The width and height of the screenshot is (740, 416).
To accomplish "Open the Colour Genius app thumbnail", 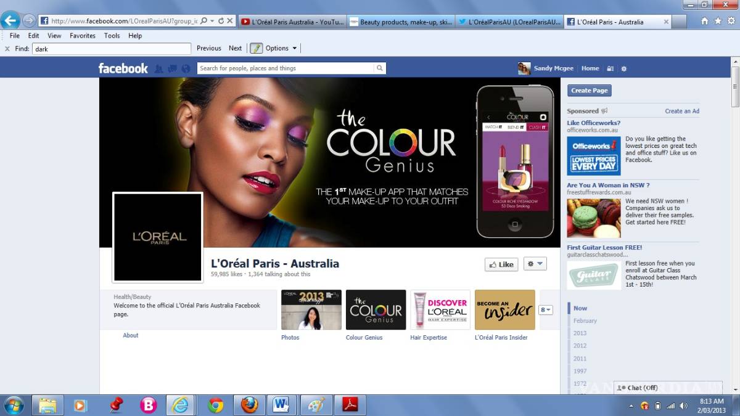I will 376,310.
